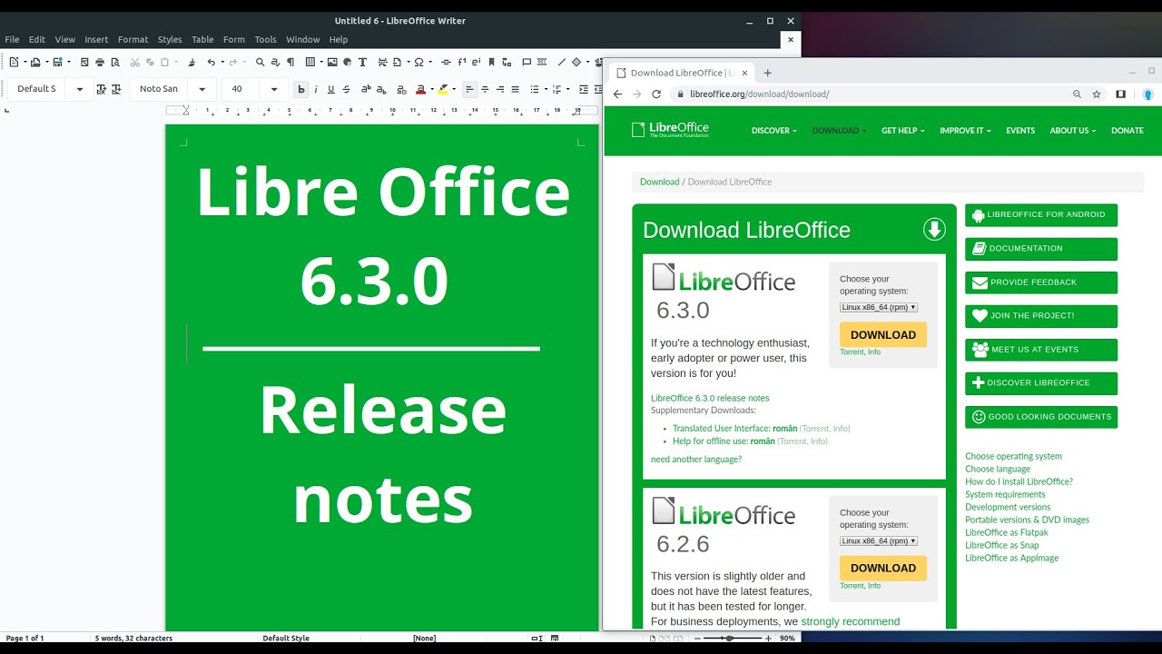Toggle Center Horizontally paragraph alignment
This screenshot has height=654, width=1162.
485,89
